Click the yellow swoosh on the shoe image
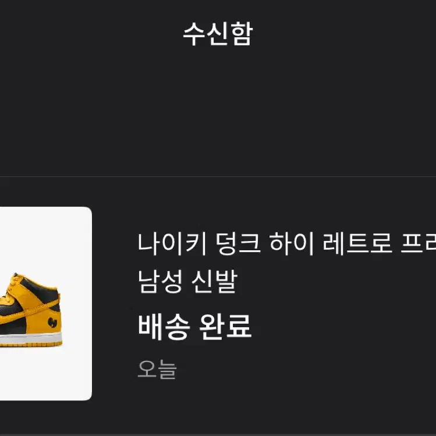The width and height of the screenshot is (436, 436). coord(31,311)
